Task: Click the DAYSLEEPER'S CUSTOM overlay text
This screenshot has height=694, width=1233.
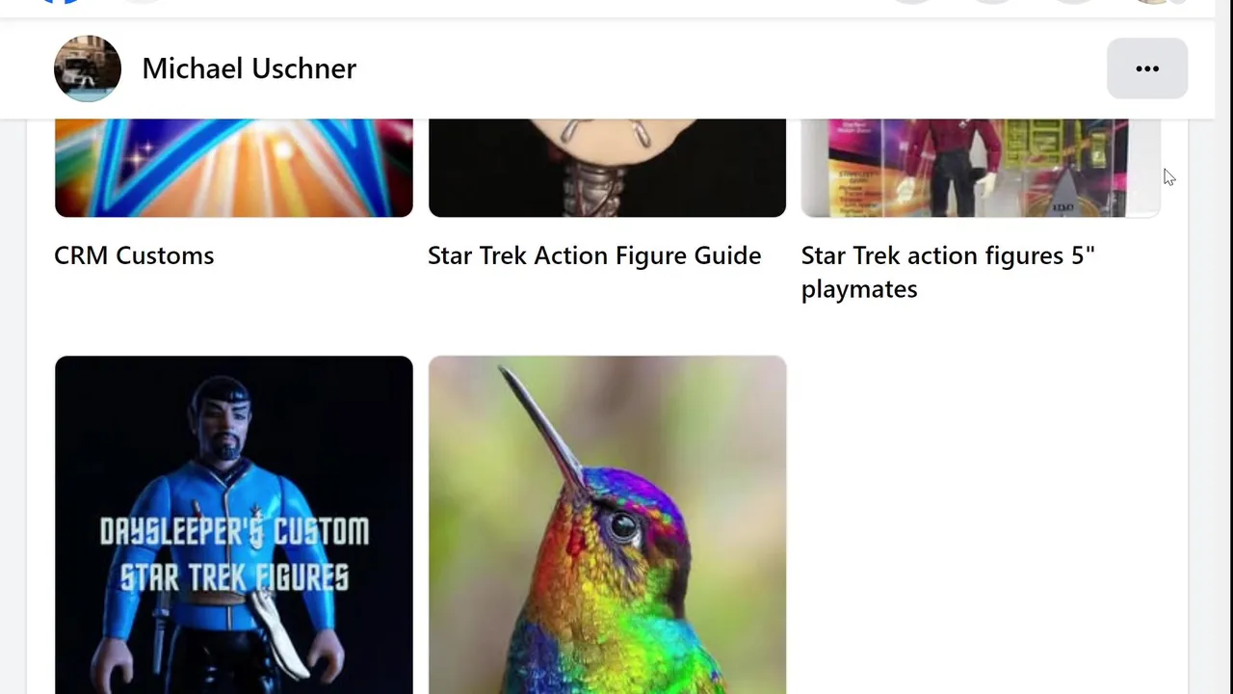Action: click(234, 531)
